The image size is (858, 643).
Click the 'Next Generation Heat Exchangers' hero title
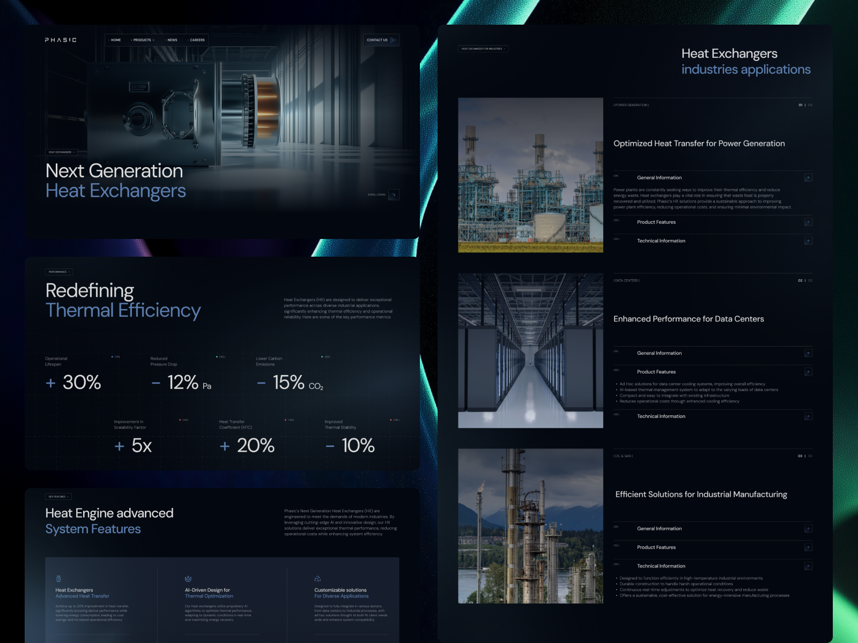pos(116,181)
